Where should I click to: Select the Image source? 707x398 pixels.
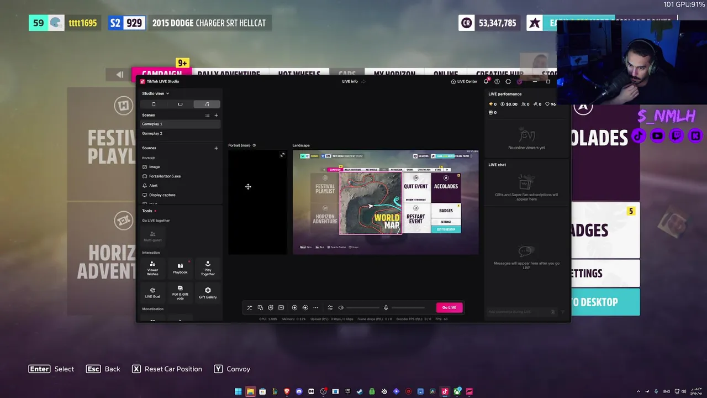(180, 166)
